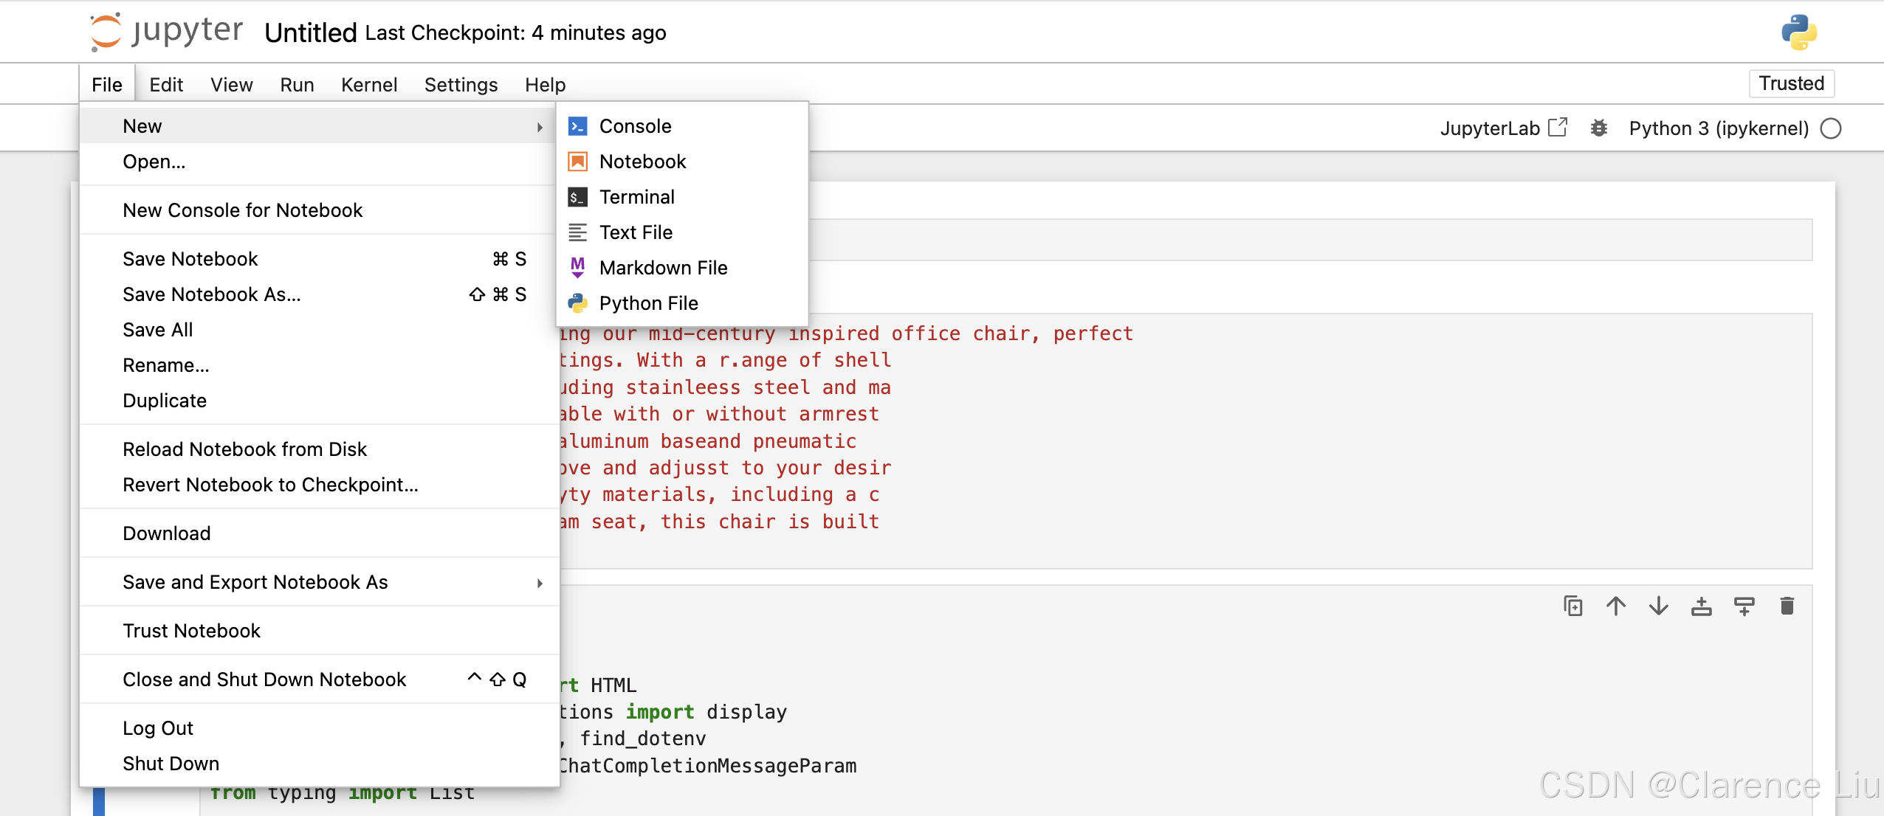This screenshot has width=1884, height=816.
Task: Click the duplicate cell icon
Action: point(1572,606)
